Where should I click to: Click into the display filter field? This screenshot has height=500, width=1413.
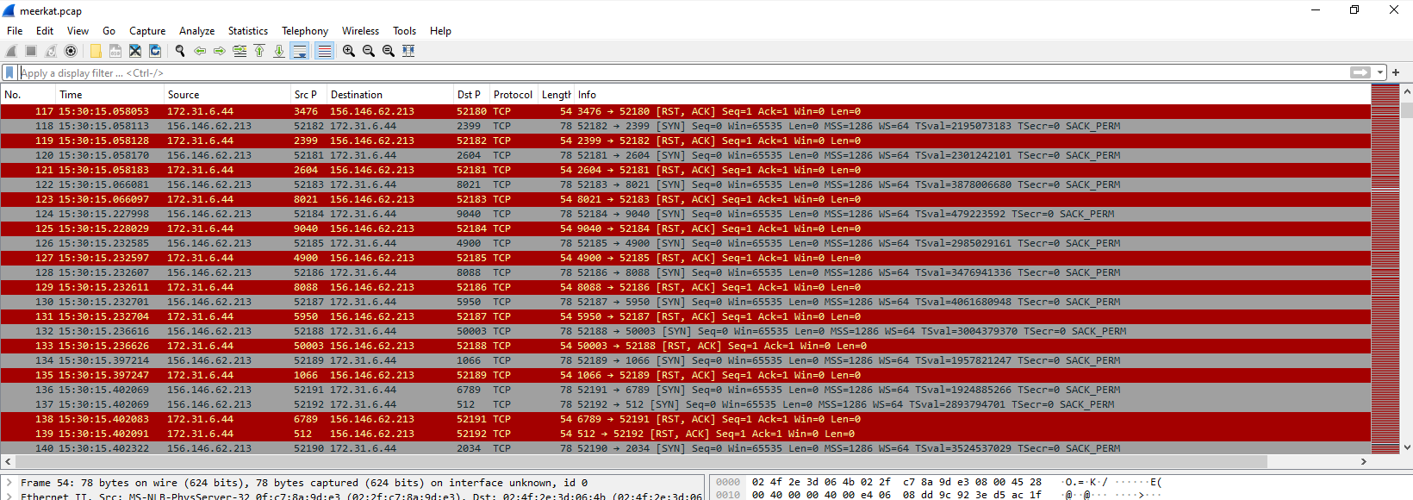tap(683, 72)
